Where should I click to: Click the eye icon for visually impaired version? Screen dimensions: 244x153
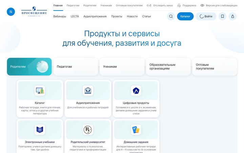[202, 5]
